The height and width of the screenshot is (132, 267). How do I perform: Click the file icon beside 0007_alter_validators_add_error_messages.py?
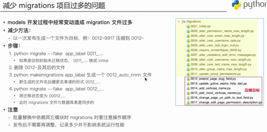click(x=188, y=55)
